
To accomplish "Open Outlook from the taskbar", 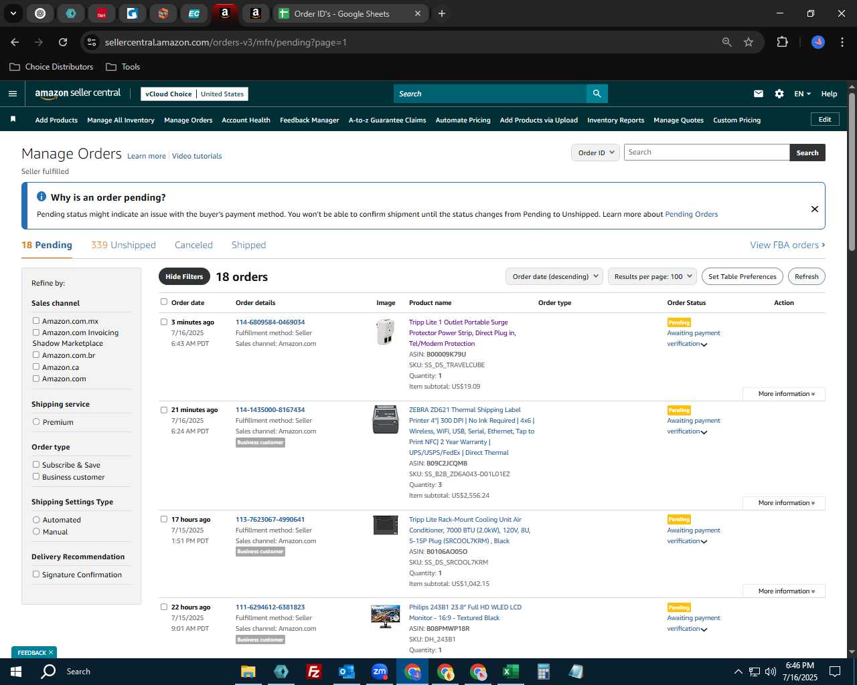I will (x=346, y=672).
